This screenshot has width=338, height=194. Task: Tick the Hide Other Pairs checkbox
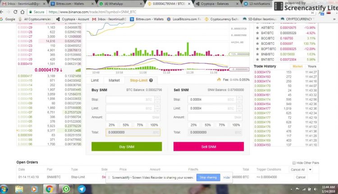pos(294,163)
